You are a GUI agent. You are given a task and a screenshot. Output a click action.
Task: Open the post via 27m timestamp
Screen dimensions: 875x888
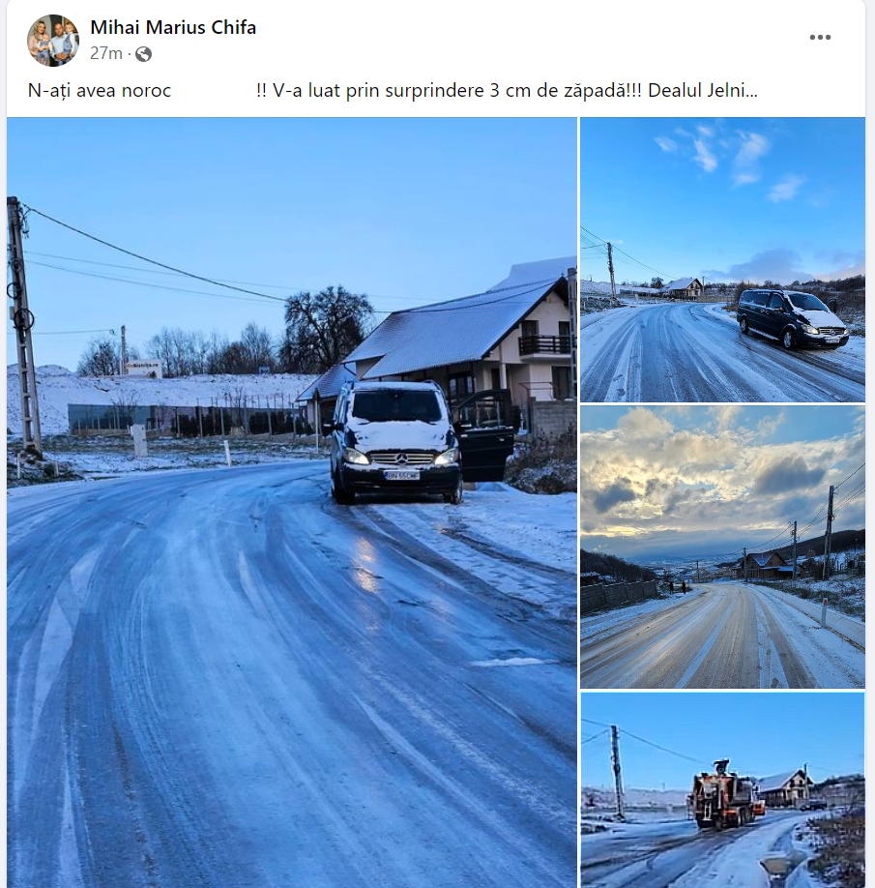pos(105,53)
